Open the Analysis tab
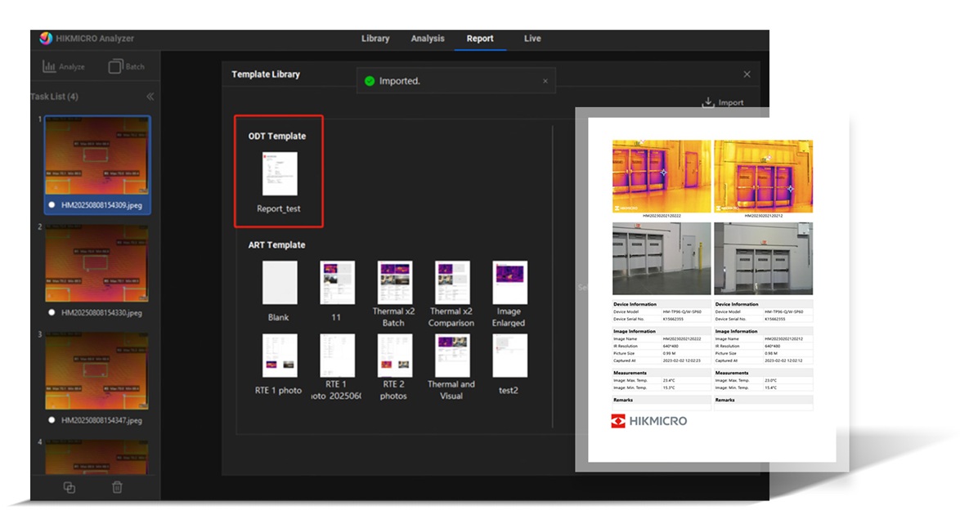Viewport: 960px width, 524px height. click(427, 38)
